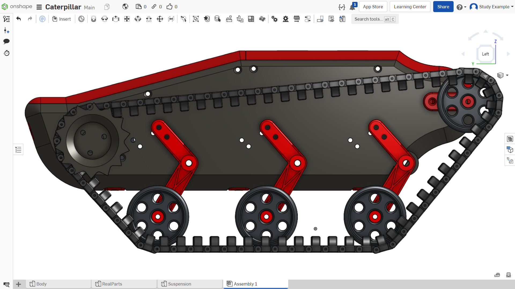
Task: Open the comments speech bubble icon
Action: 6,41
